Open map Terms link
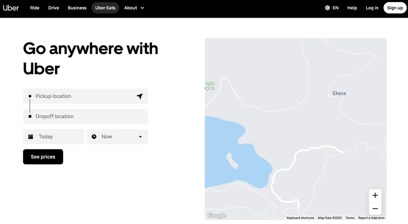Screen dimensions: 408x224 350,218
